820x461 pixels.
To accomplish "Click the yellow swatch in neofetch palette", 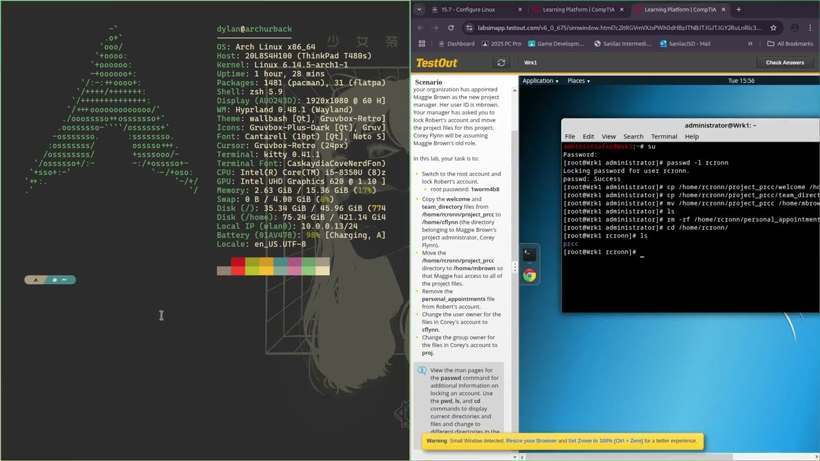I will 266,266.
